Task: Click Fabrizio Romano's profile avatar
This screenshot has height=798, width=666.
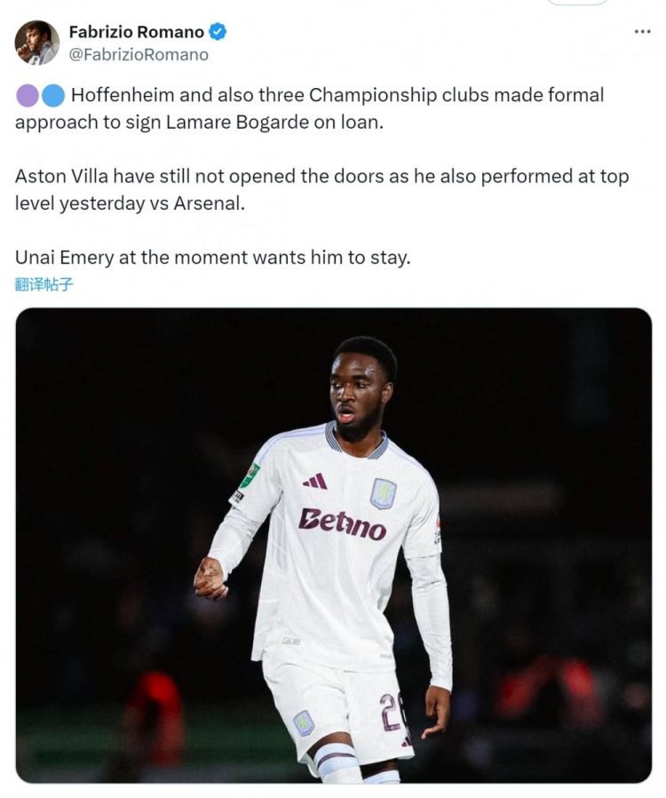Action: 36,43
